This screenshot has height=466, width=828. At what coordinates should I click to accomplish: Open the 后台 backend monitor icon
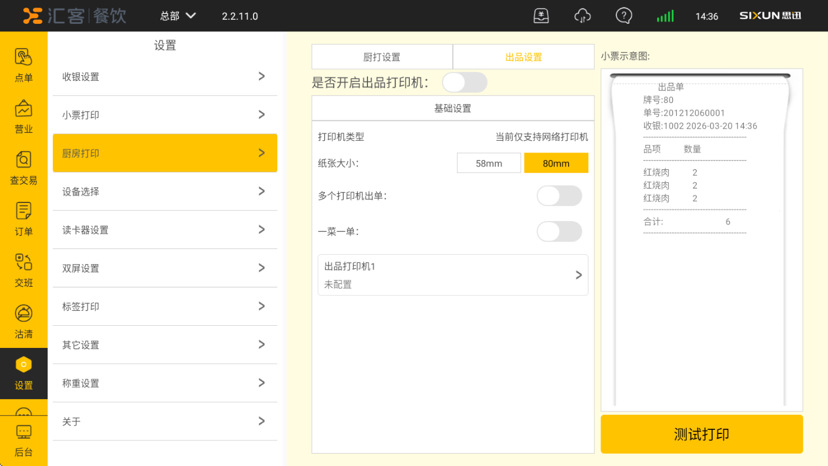pos(23,432)
